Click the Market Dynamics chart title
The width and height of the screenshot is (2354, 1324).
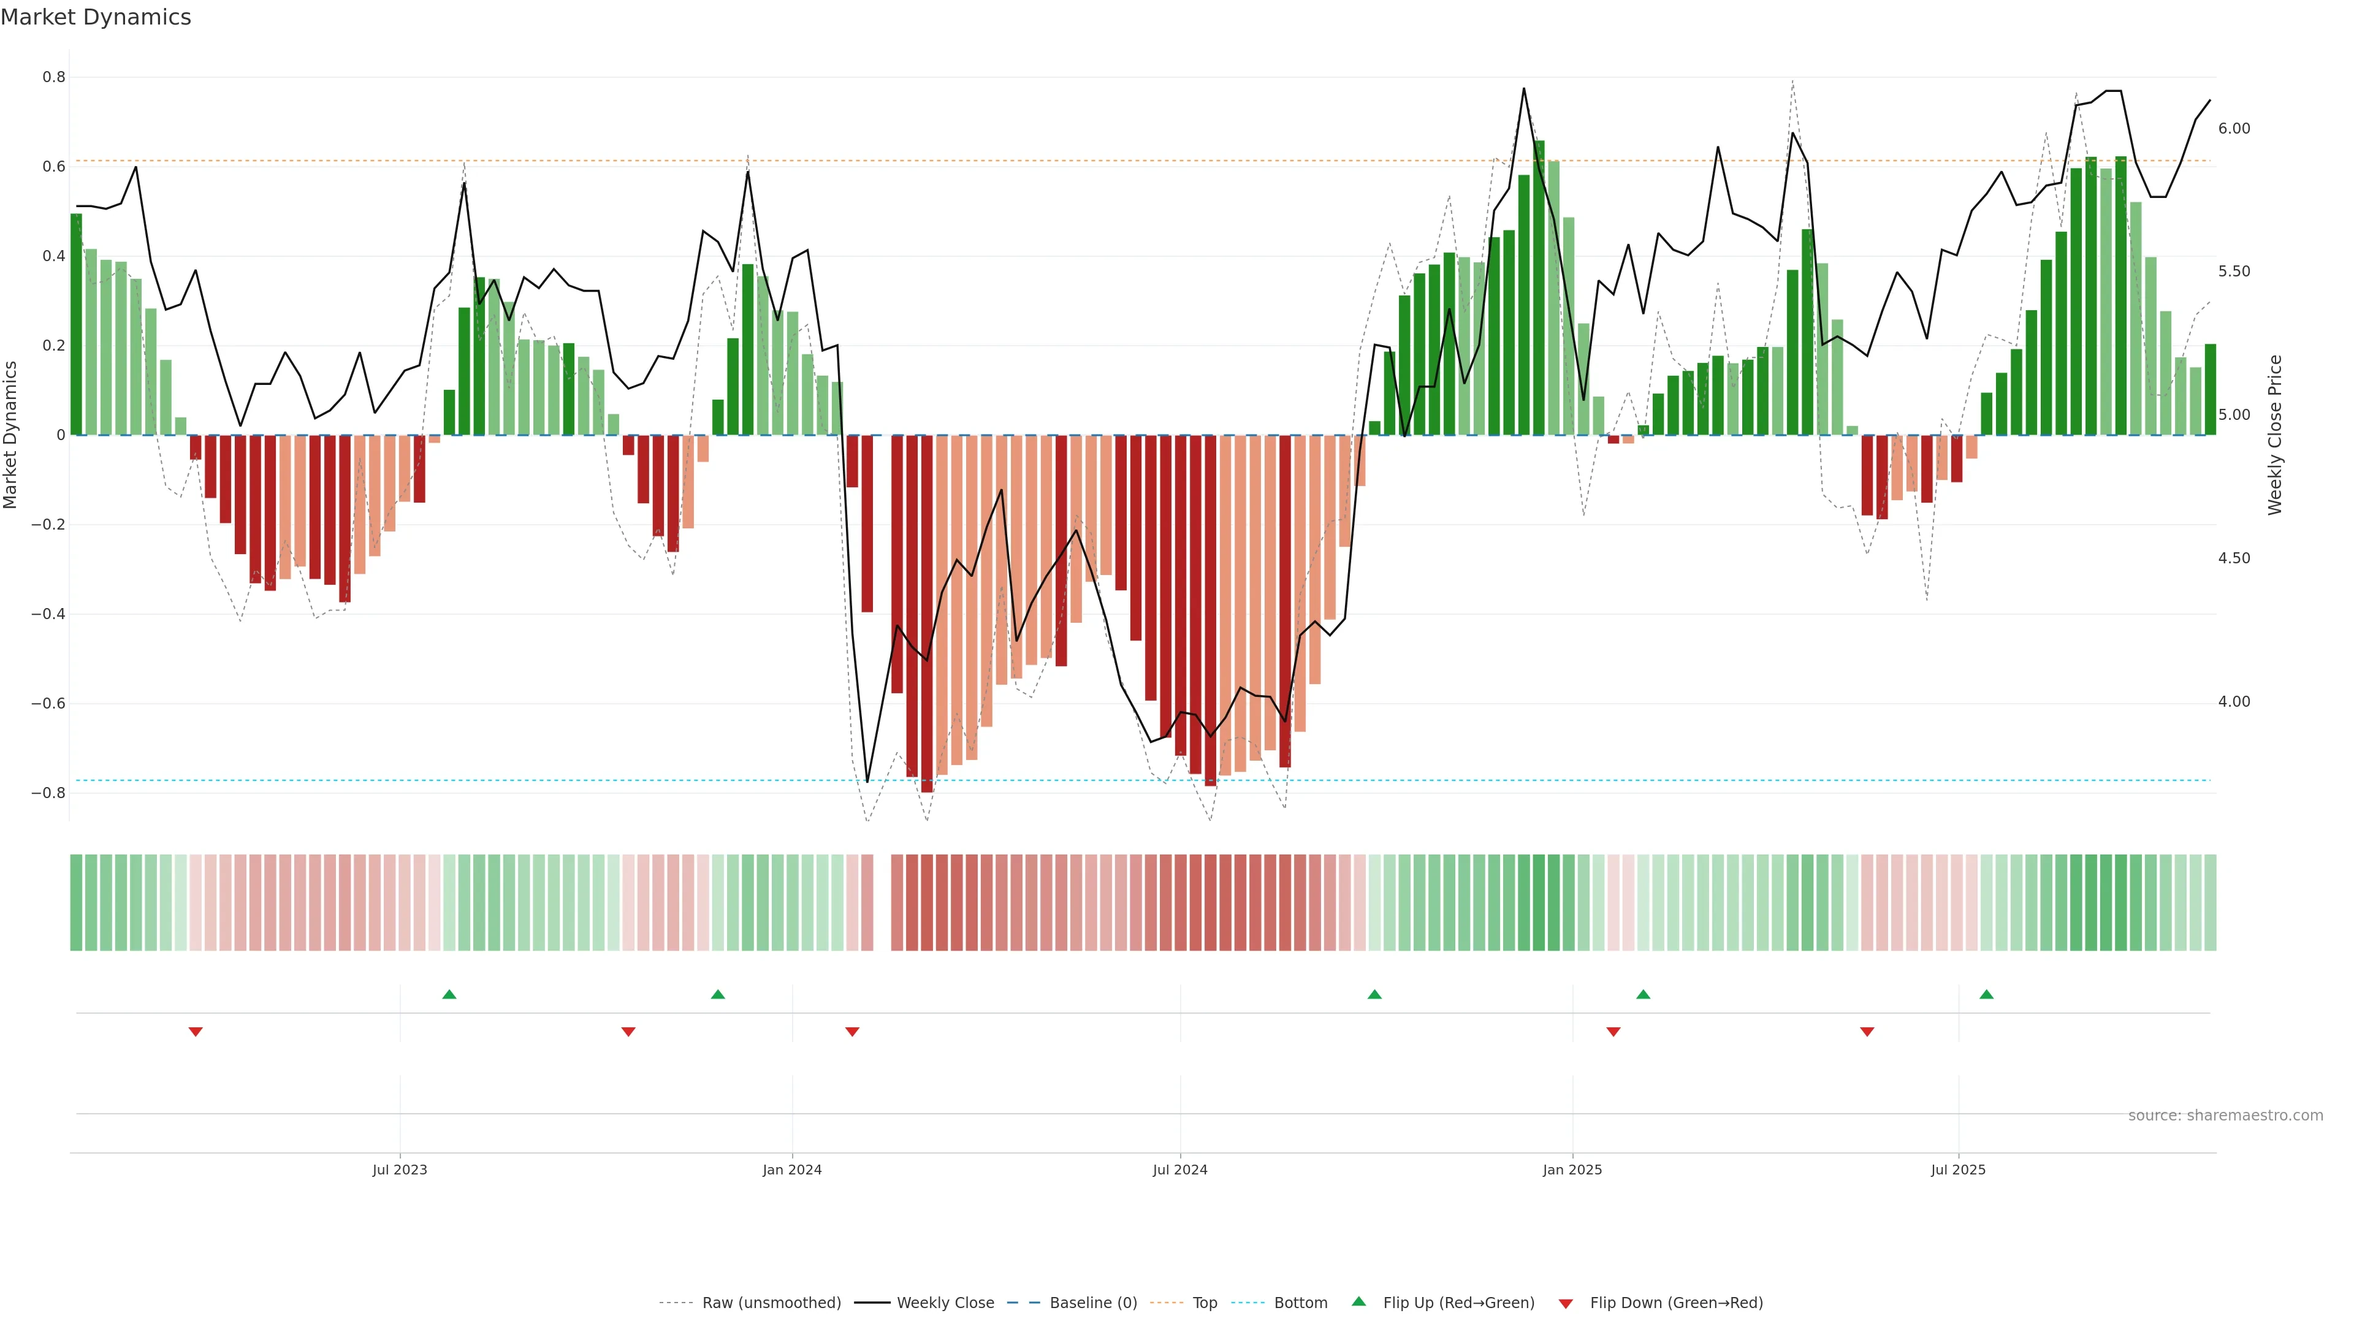96,17
